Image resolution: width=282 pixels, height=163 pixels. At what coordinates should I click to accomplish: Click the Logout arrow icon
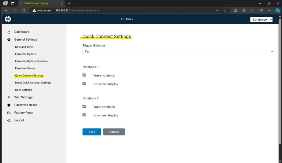[9, 120]
